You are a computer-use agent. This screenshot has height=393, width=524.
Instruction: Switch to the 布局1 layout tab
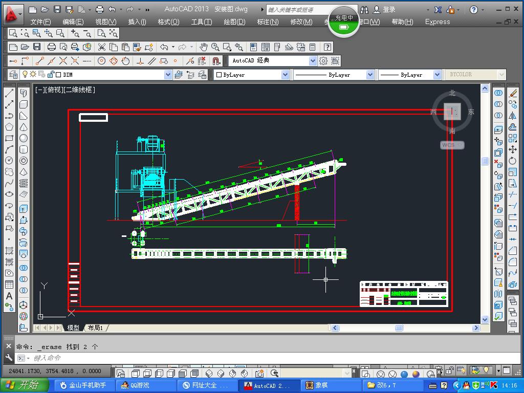[96, 327]
